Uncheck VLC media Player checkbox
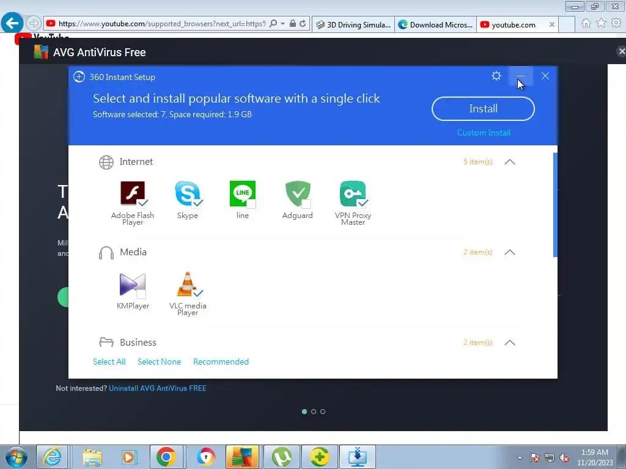Viewport: 626px width, 469px height. coord(197,294)
